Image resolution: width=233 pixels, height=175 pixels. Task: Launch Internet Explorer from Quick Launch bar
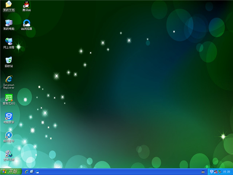27,171
